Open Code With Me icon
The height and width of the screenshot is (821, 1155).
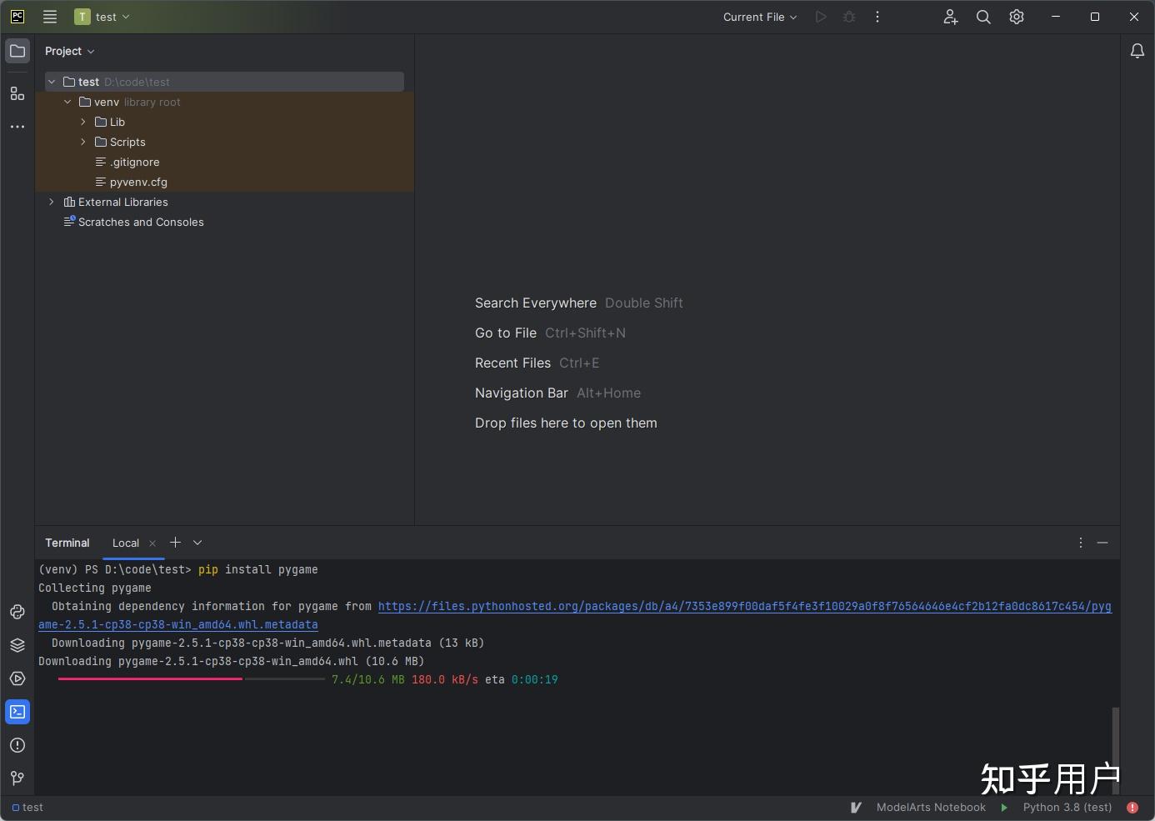[950, 17]
